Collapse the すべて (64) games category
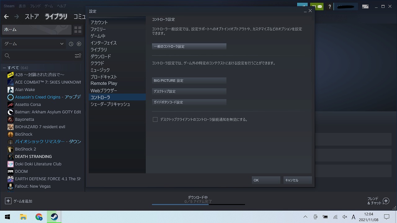 point(4,68)
